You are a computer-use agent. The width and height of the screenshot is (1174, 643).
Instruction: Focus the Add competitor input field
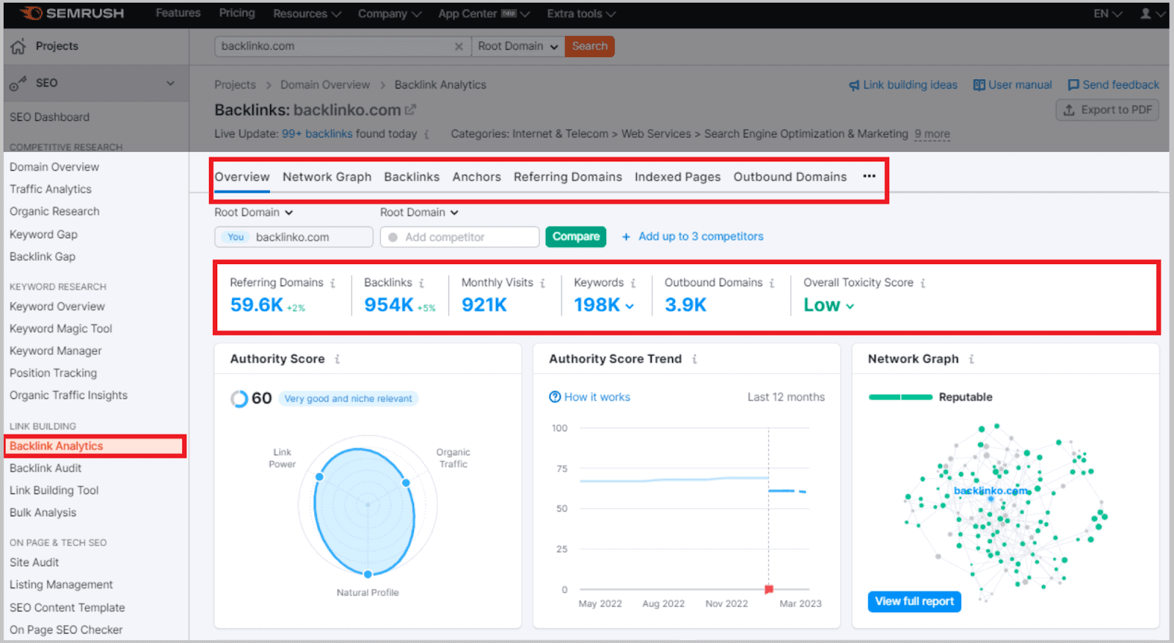pyautogui.click(x=460, y=237)
